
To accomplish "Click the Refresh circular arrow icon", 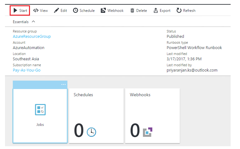I will click(x=179, y=10).
